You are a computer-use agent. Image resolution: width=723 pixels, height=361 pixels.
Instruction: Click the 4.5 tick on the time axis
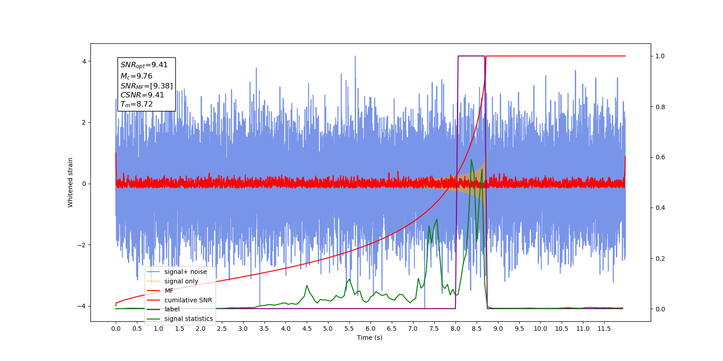point(307,329)
